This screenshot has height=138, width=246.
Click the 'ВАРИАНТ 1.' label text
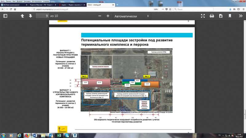point(65,51)
